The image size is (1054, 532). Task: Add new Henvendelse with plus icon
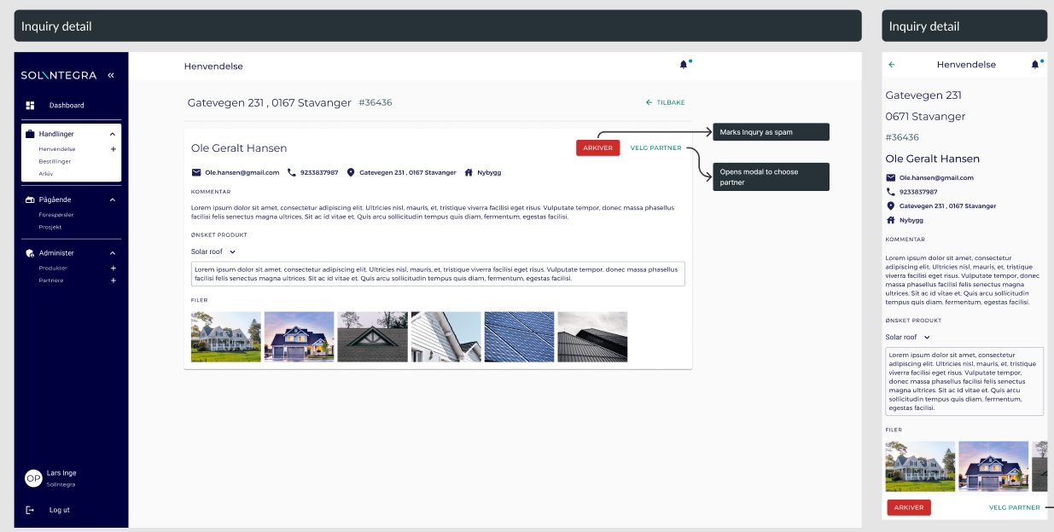click(x=114, y=149)
